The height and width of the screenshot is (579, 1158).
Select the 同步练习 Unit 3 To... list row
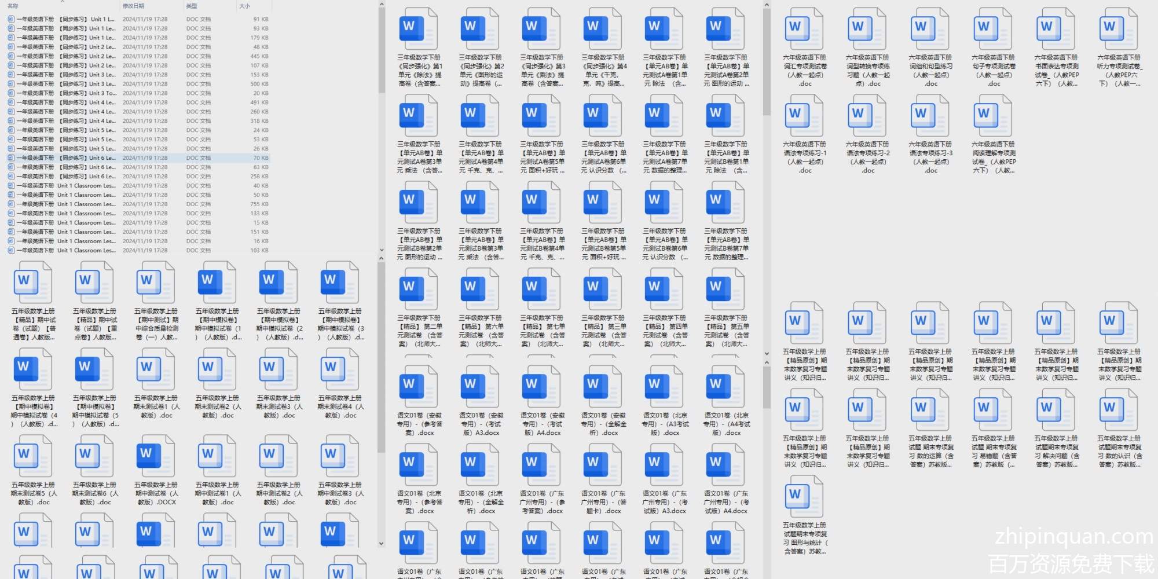[x=139, y=93]
